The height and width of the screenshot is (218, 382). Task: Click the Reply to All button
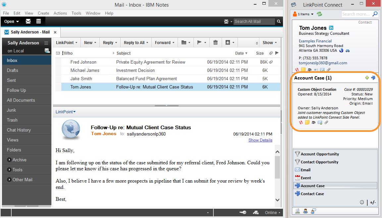(136, 42)
